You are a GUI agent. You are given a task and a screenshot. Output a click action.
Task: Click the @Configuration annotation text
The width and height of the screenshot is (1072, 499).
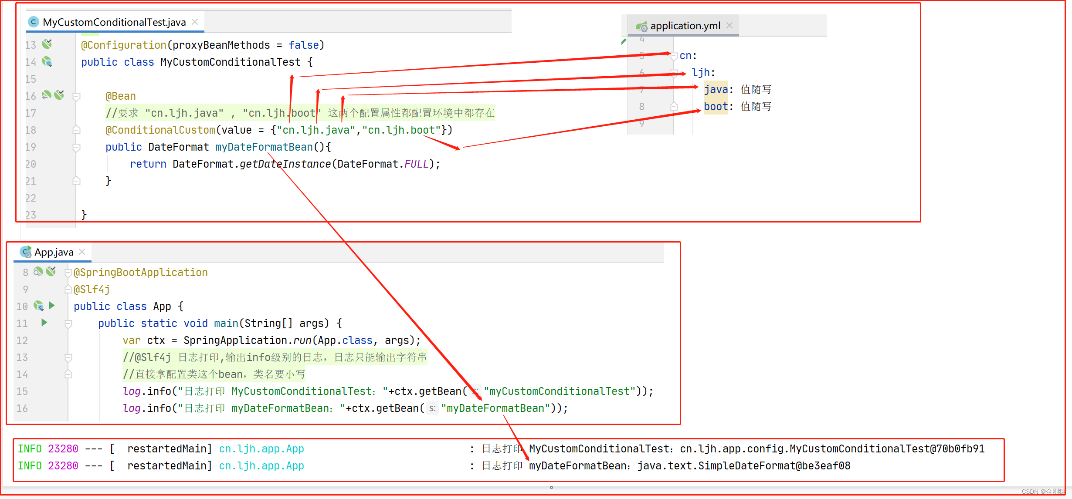[x=123, y=45]
